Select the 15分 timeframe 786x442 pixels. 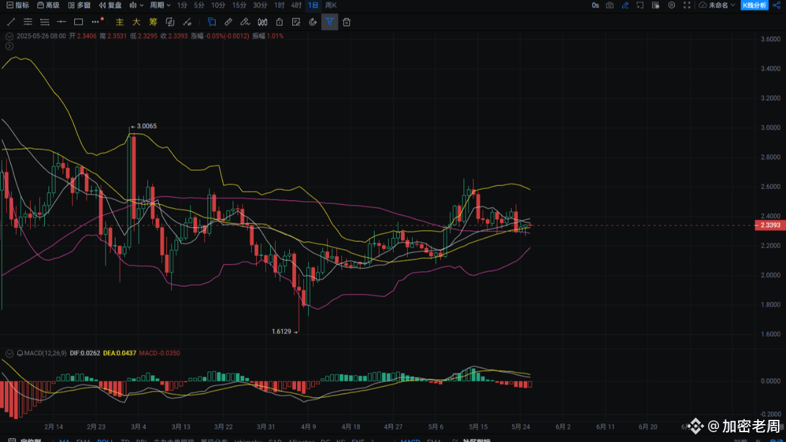coord(239,5)
